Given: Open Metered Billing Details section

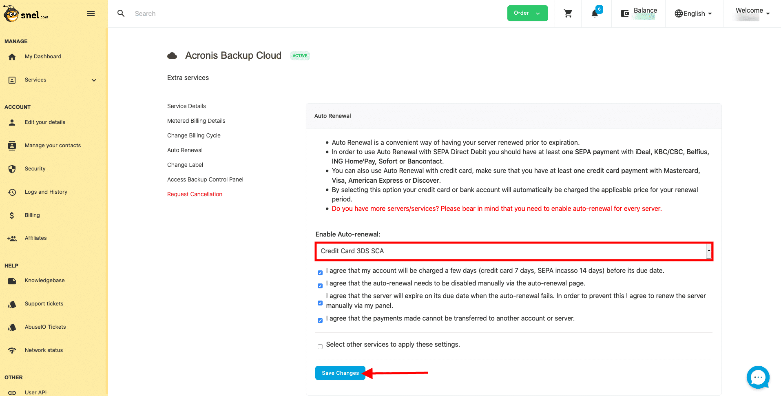Looking at the screenshot, I should (196, 121).
